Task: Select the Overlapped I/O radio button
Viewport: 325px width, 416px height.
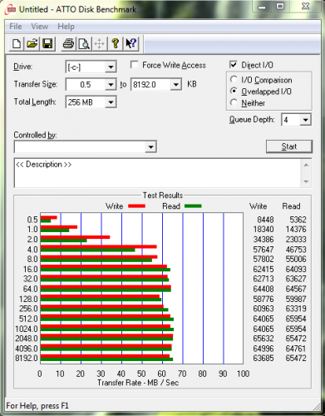Action: coord(234,92)
